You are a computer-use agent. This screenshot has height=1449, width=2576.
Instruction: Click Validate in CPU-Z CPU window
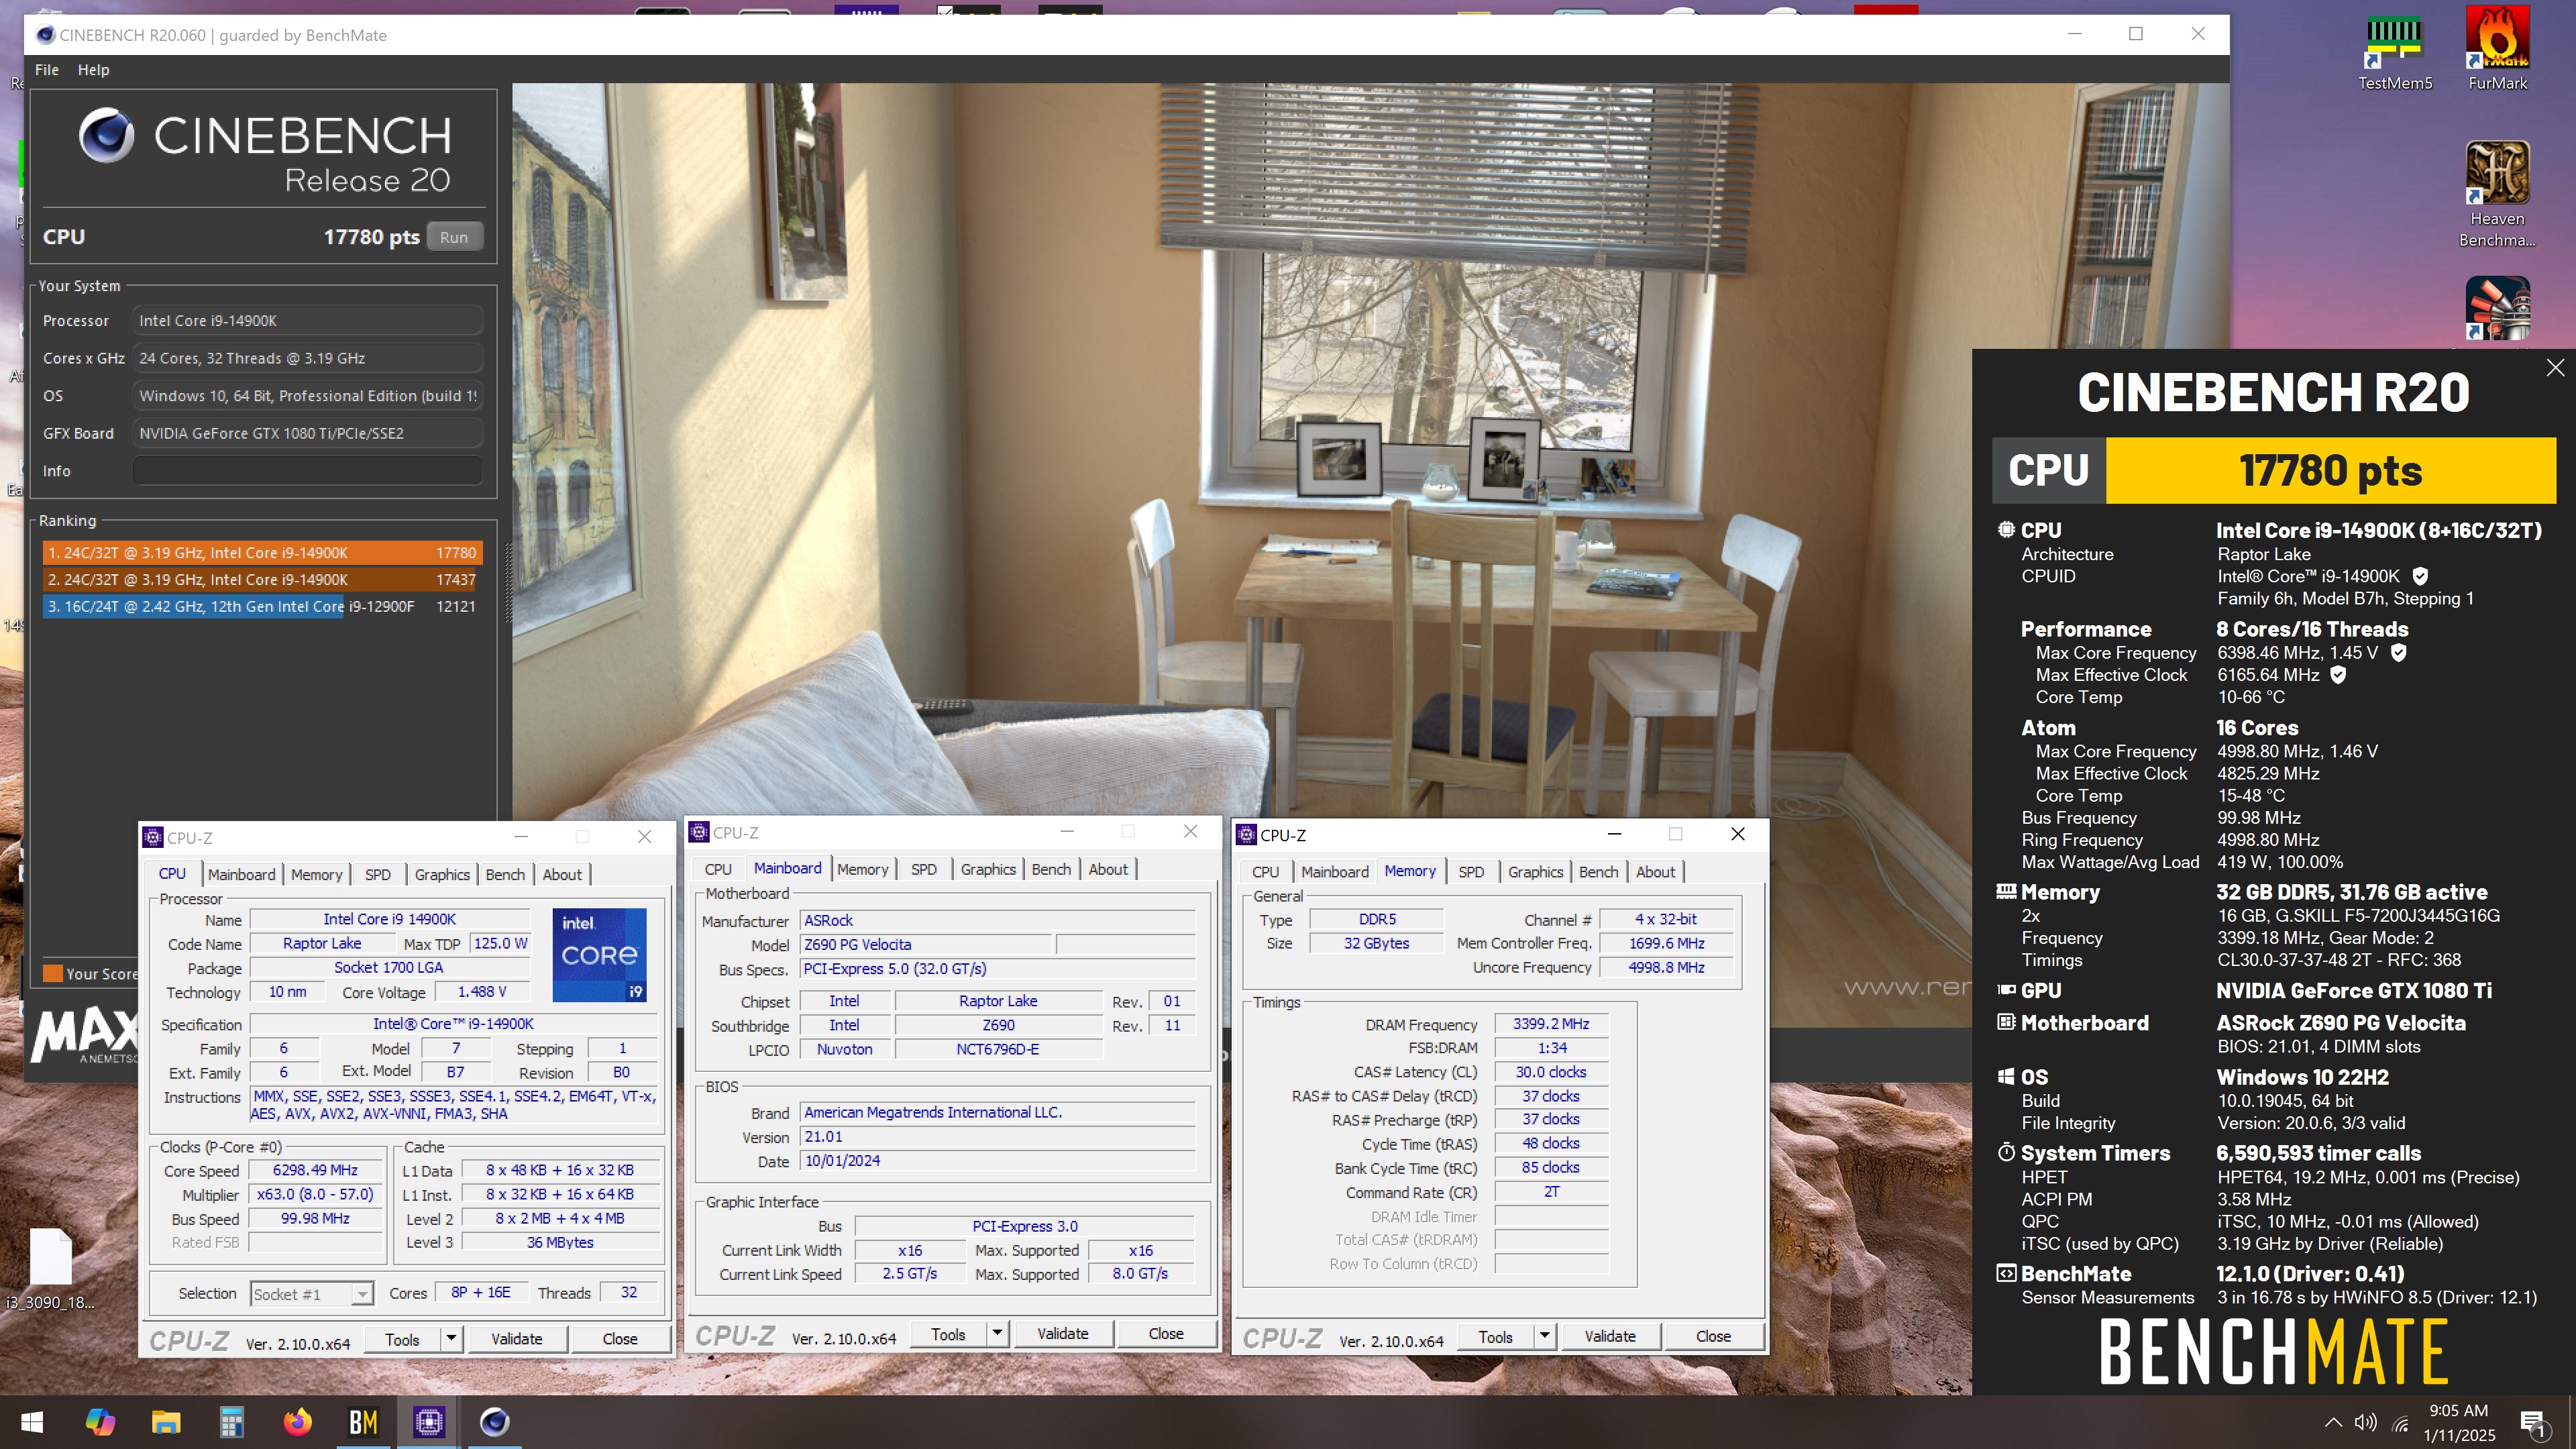(516, 1339)
